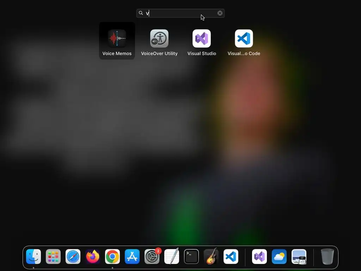The height and width of the screenshot is (271, 361).
Task: Select the "VoiceOver Utility" app label
Action: [159, 54]
